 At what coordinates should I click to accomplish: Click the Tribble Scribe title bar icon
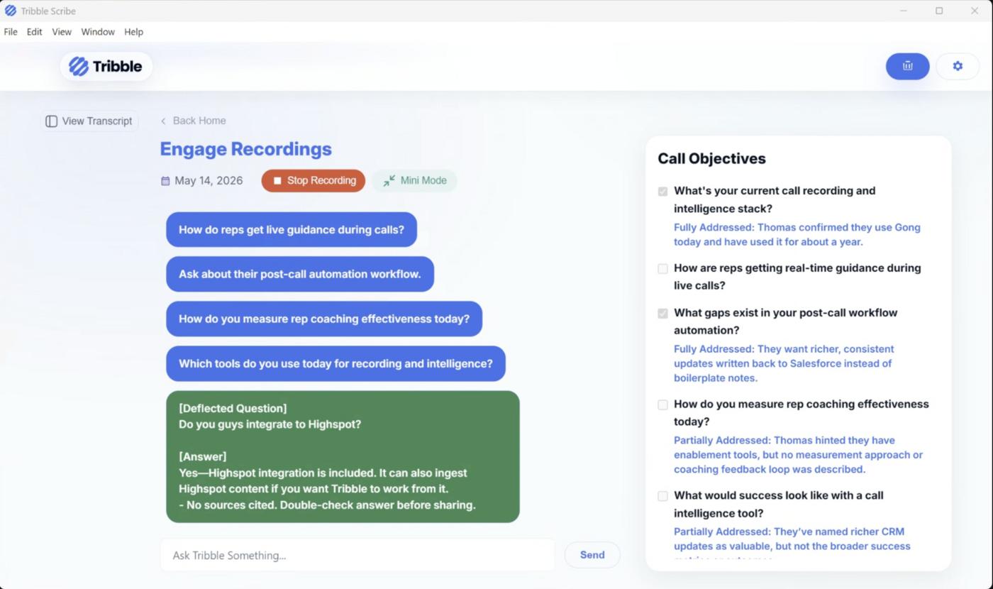11,11
